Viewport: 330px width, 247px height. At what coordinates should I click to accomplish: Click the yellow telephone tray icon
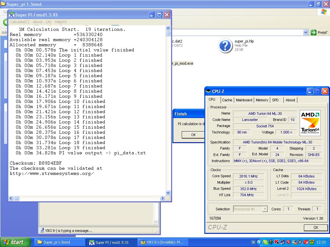point(312,242)
